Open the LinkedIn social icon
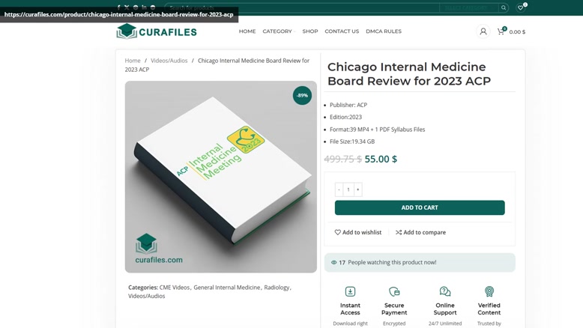This screenshot has width=583, height=328. [144, 7]
